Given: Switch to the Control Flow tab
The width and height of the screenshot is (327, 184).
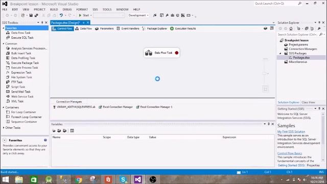Looking at the screenshot, I should (62, 29).
